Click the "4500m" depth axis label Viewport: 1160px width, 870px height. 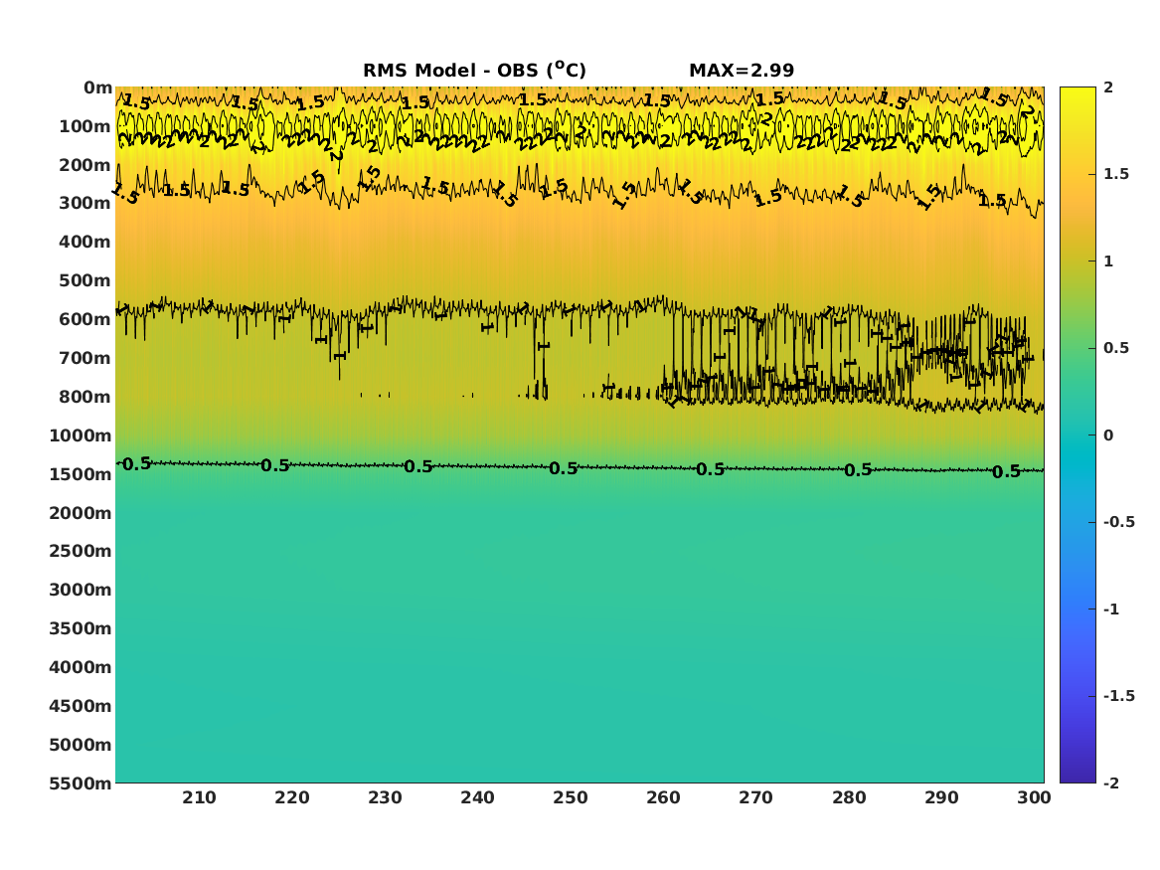point(81,706)
